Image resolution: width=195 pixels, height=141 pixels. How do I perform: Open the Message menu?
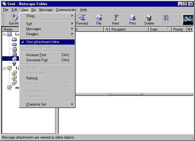click(x=46, y=10)
